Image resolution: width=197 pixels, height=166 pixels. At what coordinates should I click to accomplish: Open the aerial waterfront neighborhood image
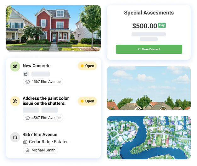[x=149, y=137]
